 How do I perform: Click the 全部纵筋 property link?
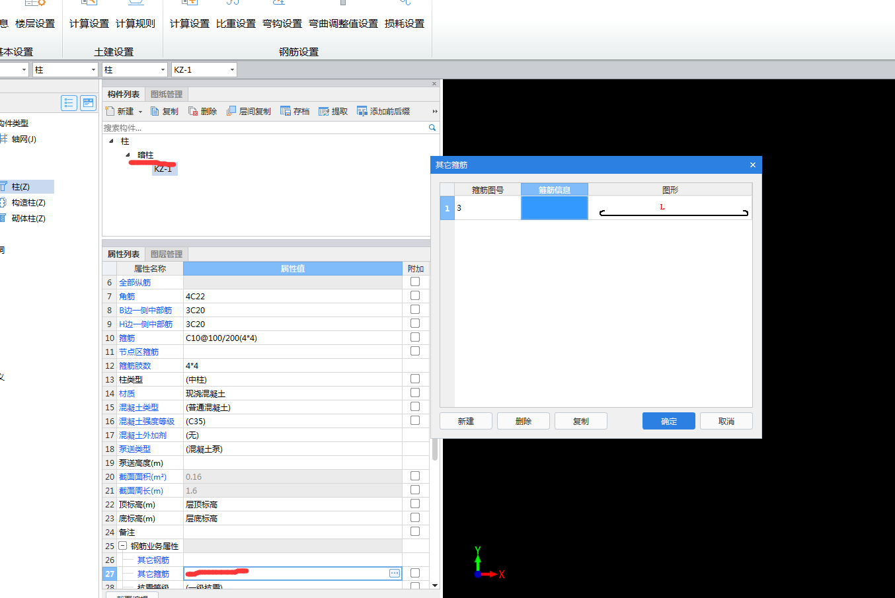tap(135, 282)
